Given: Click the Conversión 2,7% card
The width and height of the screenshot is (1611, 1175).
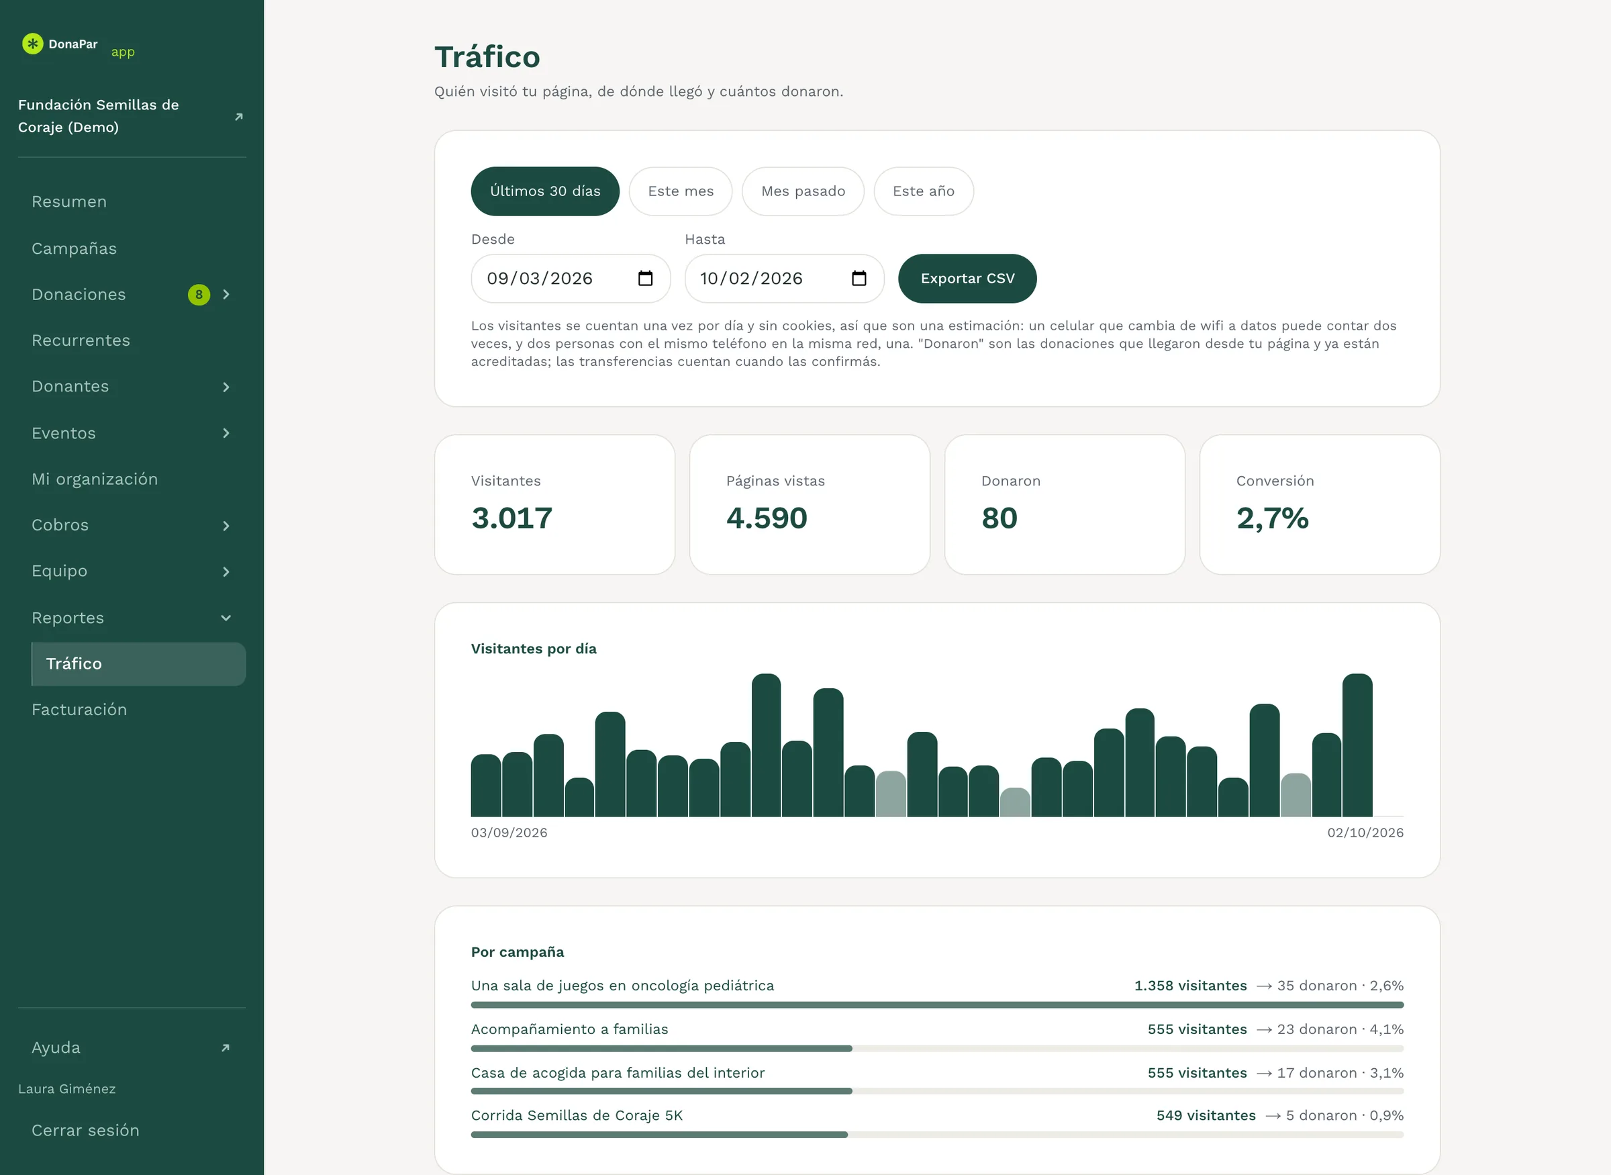Looking at the screenshot, I should click(1320, 504).
